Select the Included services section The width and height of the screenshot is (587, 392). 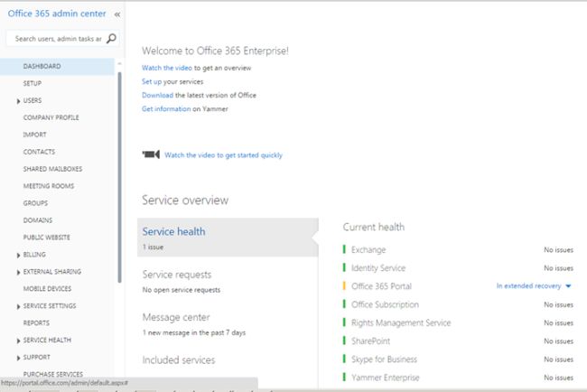coord(179,360)
